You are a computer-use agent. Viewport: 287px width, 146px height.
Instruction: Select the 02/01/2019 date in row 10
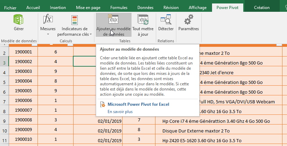(98, 130)
